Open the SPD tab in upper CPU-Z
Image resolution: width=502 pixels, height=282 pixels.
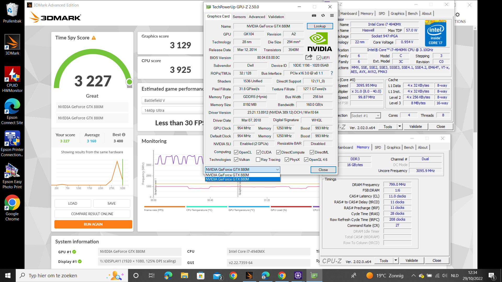(382, 14)
